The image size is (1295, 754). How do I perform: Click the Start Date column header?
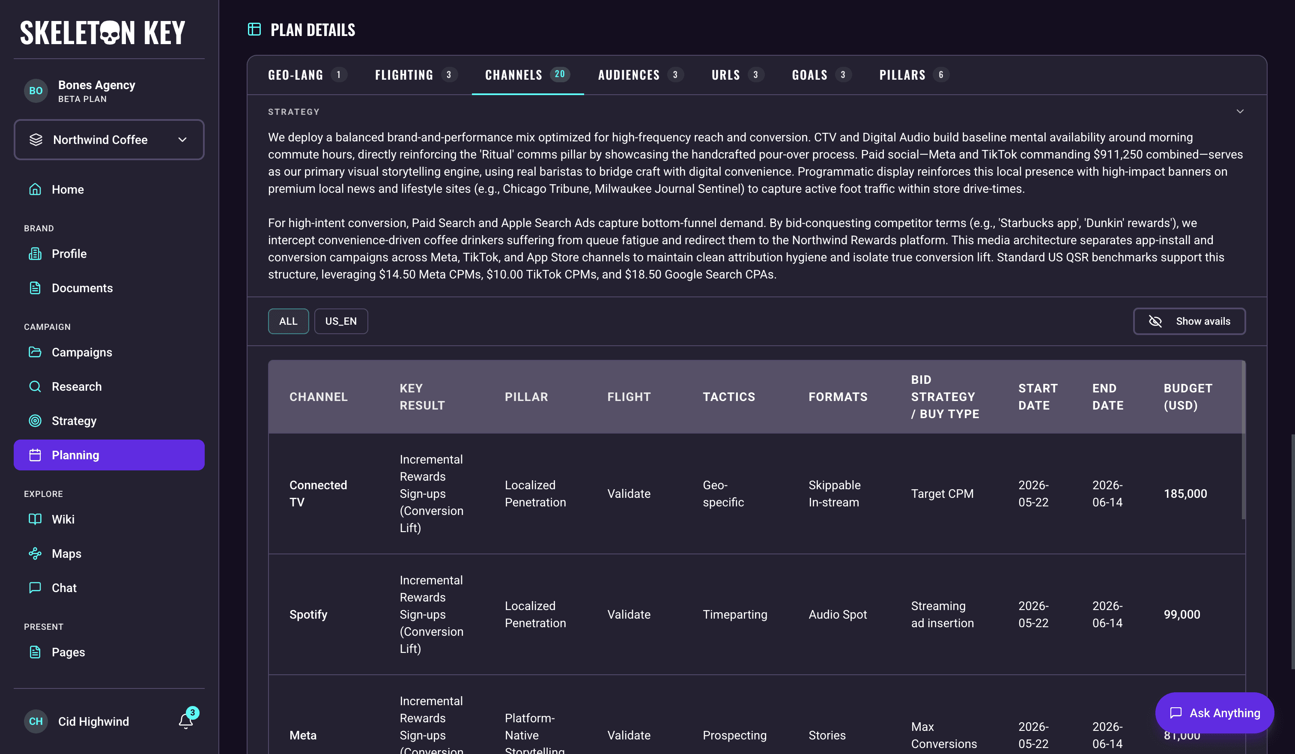pos(1038,397)
